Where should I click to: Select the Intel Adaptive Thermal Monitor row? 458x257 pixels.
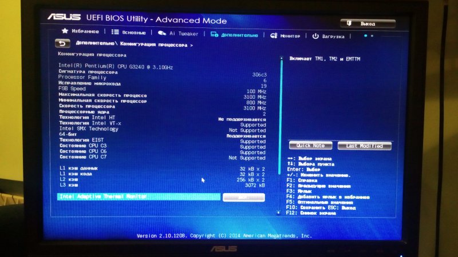(x=139, y=196)
